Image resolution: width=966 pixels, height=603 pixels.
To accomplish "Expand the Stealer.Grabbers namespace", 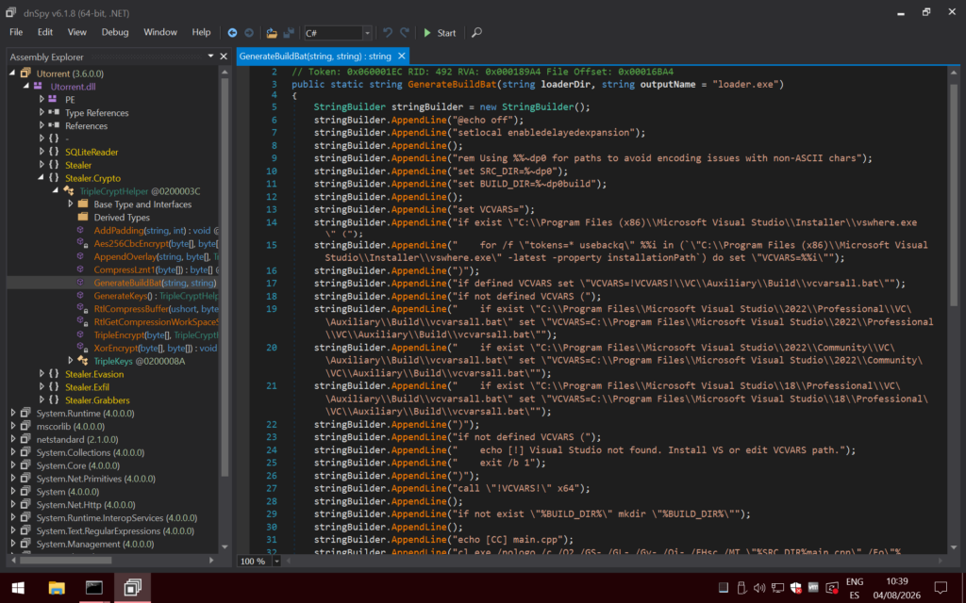I will [x=42, y=399].
